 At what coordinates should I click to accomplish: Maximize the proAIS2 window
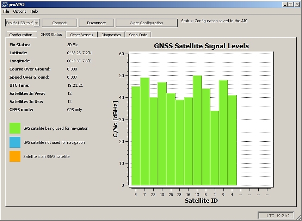point(291,5)
